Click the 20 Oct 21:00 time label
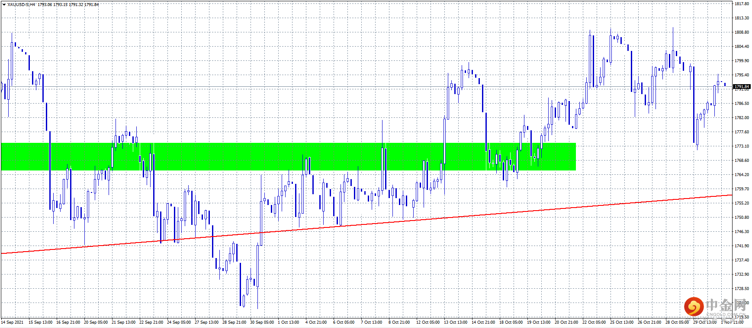 point(566,322)
